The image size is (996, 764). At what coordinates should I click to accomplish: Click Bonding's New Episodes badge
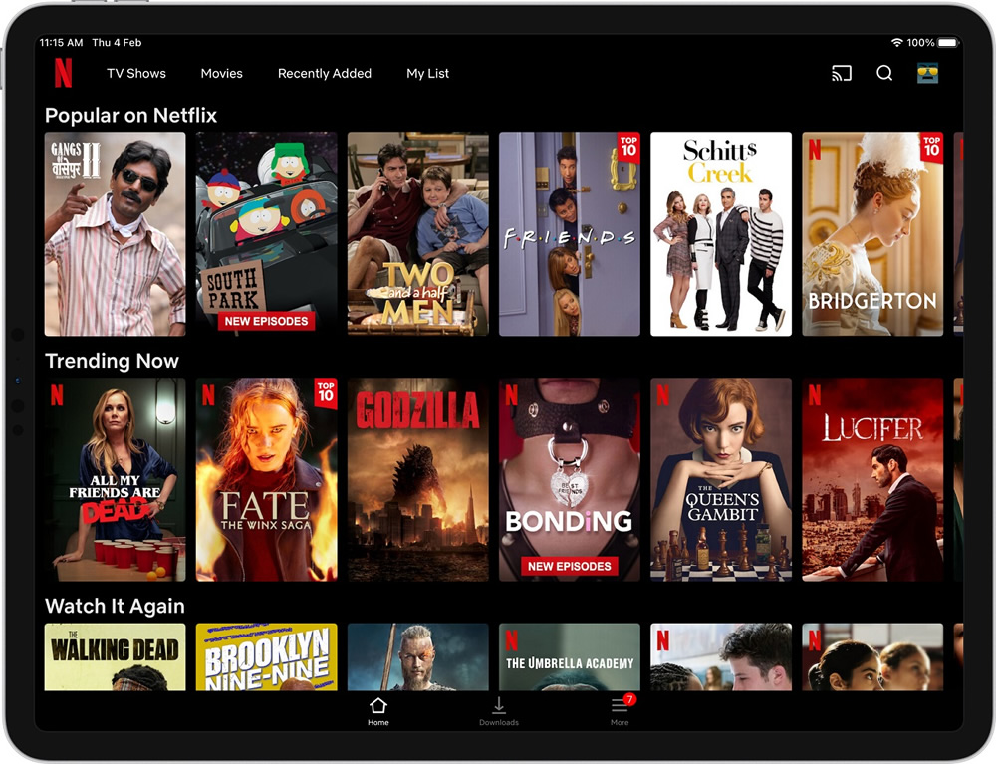[569, 566]
